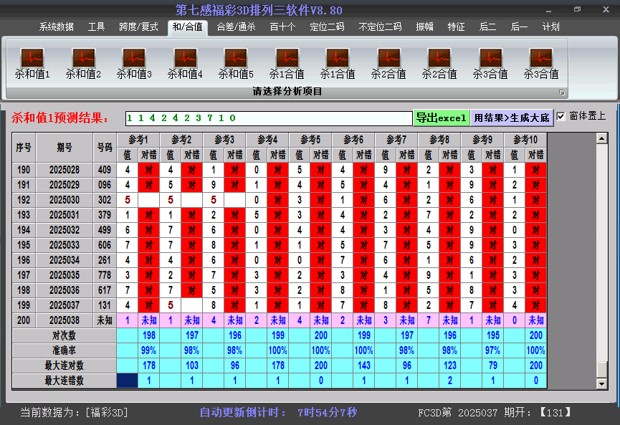Screen dimensions: 620x425
Task: Switch to the 不定位二码 tab
Action: [380, 27]
